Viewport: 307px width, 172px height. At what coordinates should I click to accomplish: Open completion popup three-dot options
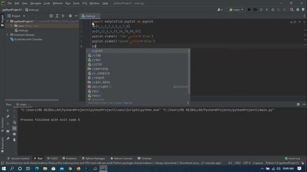coord(188,103)
